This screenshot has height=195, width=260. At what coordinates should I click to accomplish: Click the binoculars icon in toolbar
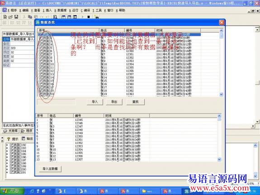pyautogui.click(x=96, y=17)
